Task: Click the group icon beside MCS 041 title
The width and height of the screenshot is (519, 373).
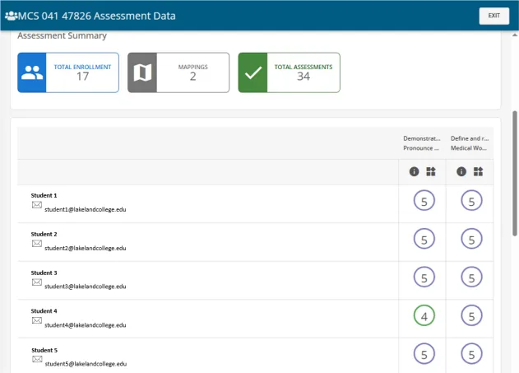Action: [x=12, y=16]
